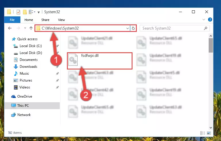Click the System32 folder icon in title bar
The image size is (221, 141).
click(9, 12)
